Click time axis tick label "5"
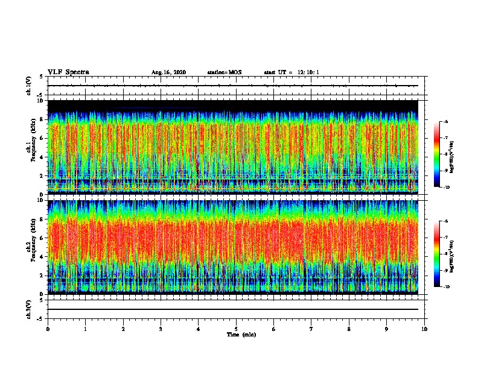Image resolution: width=478 pixels, height=369 pixels. [236, 329]
